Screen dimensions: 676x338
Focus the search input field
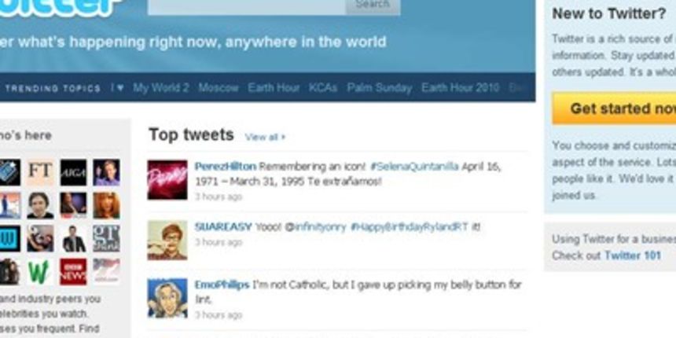click(247, 6)
